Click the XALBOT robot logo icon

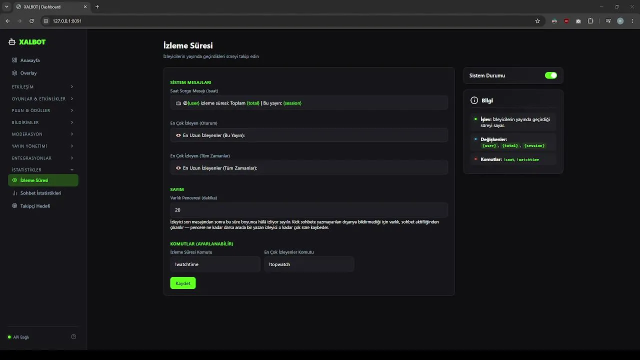tap(12, 42)
